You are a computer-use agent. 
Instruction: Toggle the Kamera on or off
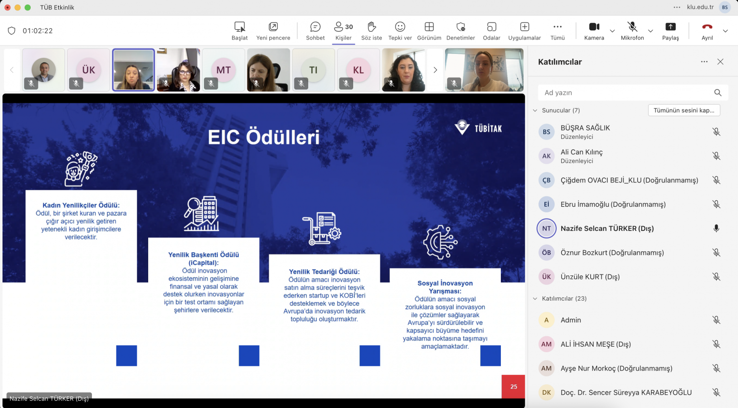click(594, 31)
